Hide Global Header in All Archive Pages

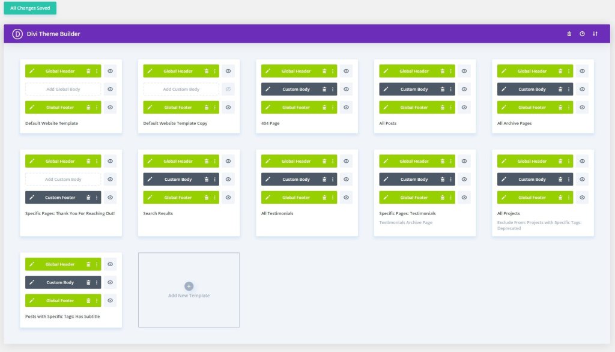(x=583, y=71)
